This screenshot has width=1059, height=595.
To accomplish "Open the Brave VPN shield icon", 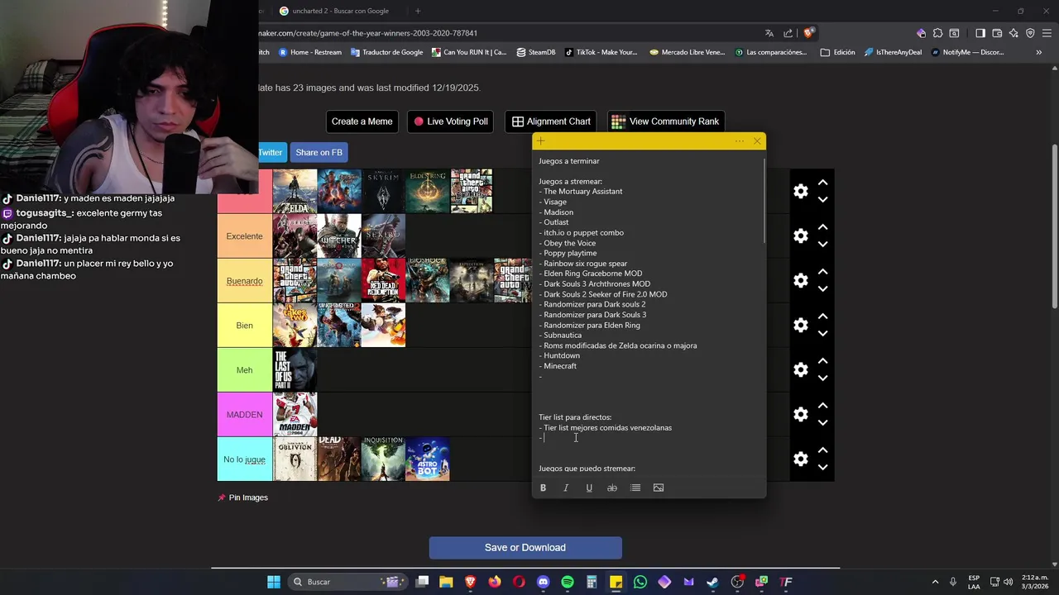I will (x=1030, y=33).
